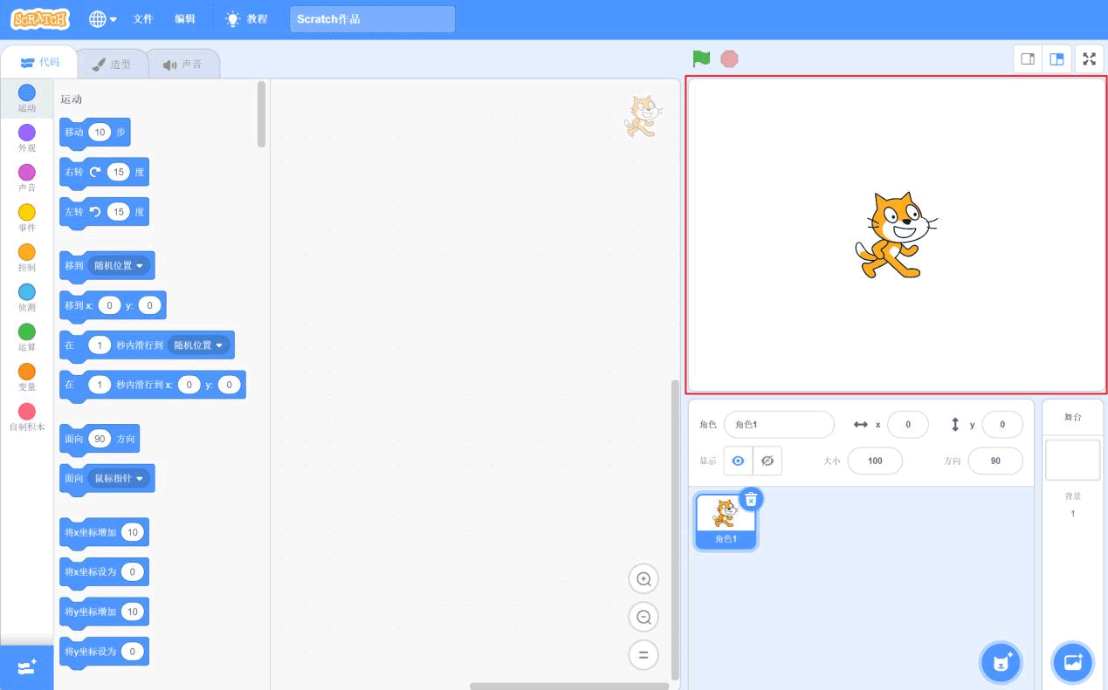Zoom out the code workspace
Image resolution: width=1108 pixels, height=690 pixels.
(643, 617)
